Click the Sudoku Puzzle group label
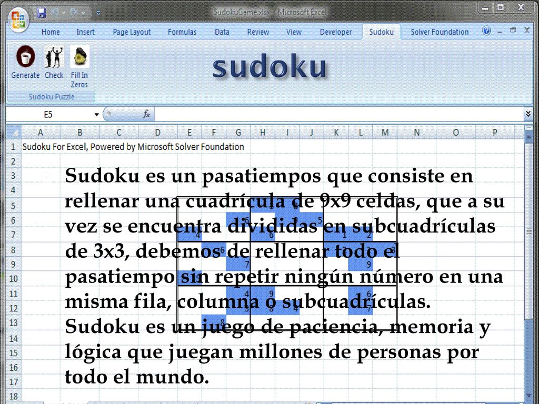Viewport: 539px width, 404px height. tap(52, 97)
